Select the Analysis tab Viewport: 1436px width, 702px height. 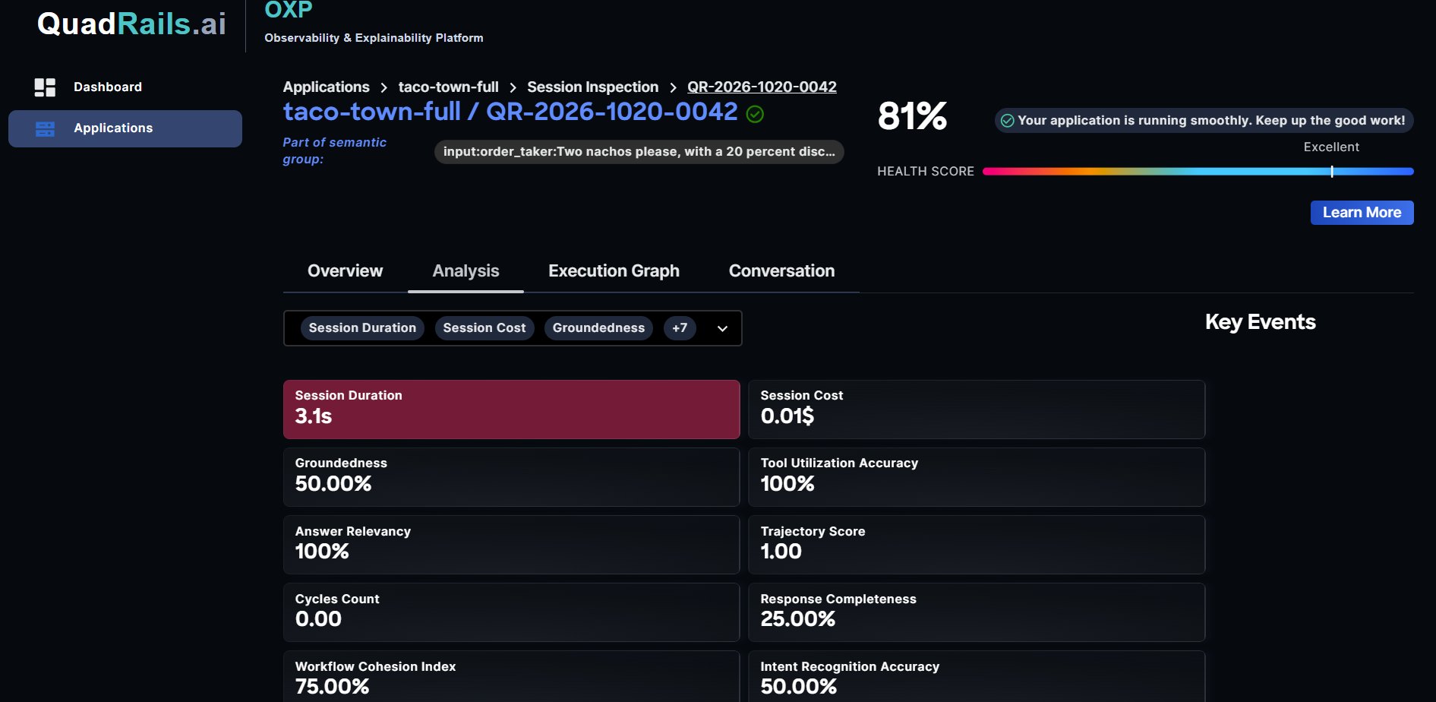pyautogui.click(x=466, y=271)
